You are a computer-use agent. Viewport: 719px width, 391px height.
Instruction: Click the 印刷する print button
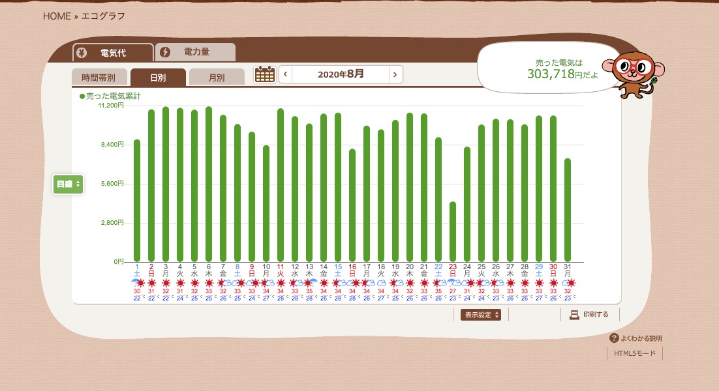(590, 315)
